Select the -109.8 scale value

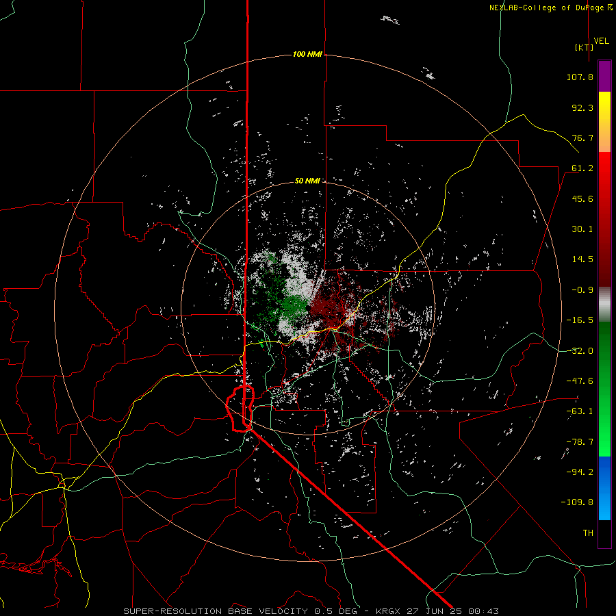[577, 502]
